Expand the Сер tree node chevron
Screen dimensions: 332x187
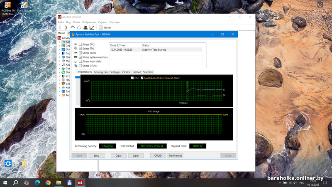pyautogui.click(x=59, y=53)
